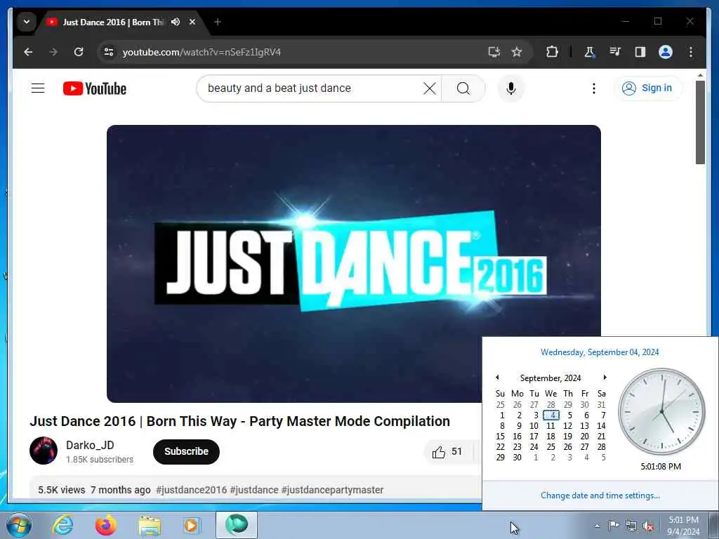Go to the YouTube home logo
The image size is (719, 539).
click(x=95, y=88)
